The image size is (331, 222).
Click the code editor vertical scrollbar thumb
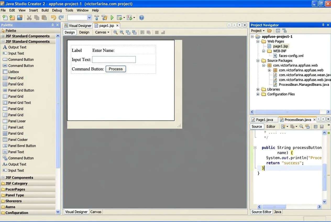324,177
